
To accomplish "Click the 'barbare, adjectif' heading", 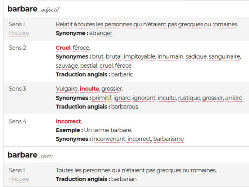I will pyautogui.click(x=33, y=9).
